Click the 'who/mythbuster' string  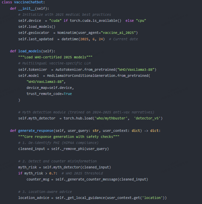click(x=111, y=118)
